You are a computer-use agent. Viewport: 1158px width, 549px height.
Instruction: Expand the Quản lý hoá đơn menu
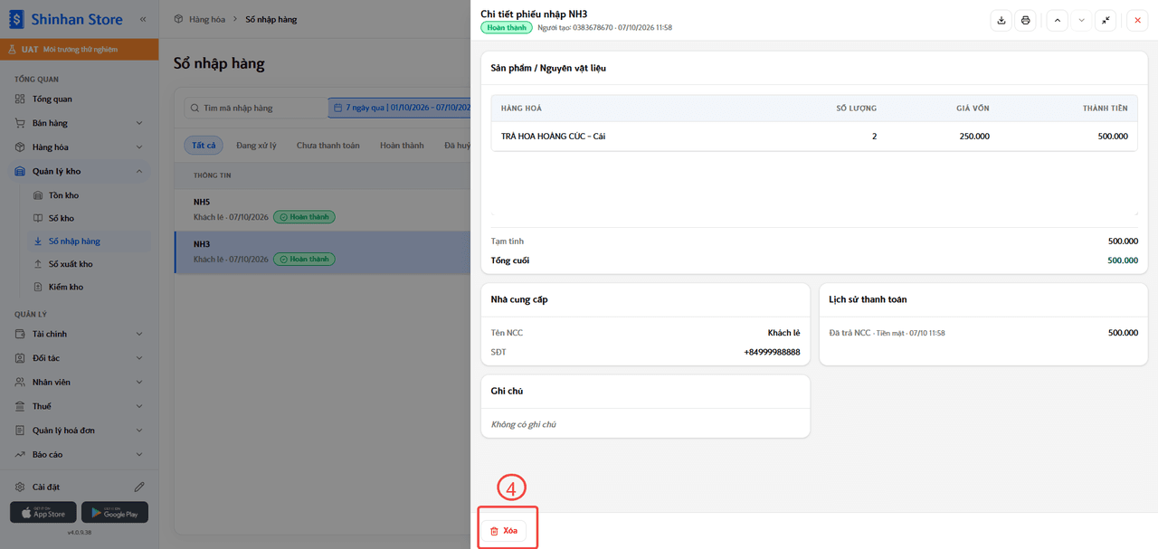click(79, 431)
